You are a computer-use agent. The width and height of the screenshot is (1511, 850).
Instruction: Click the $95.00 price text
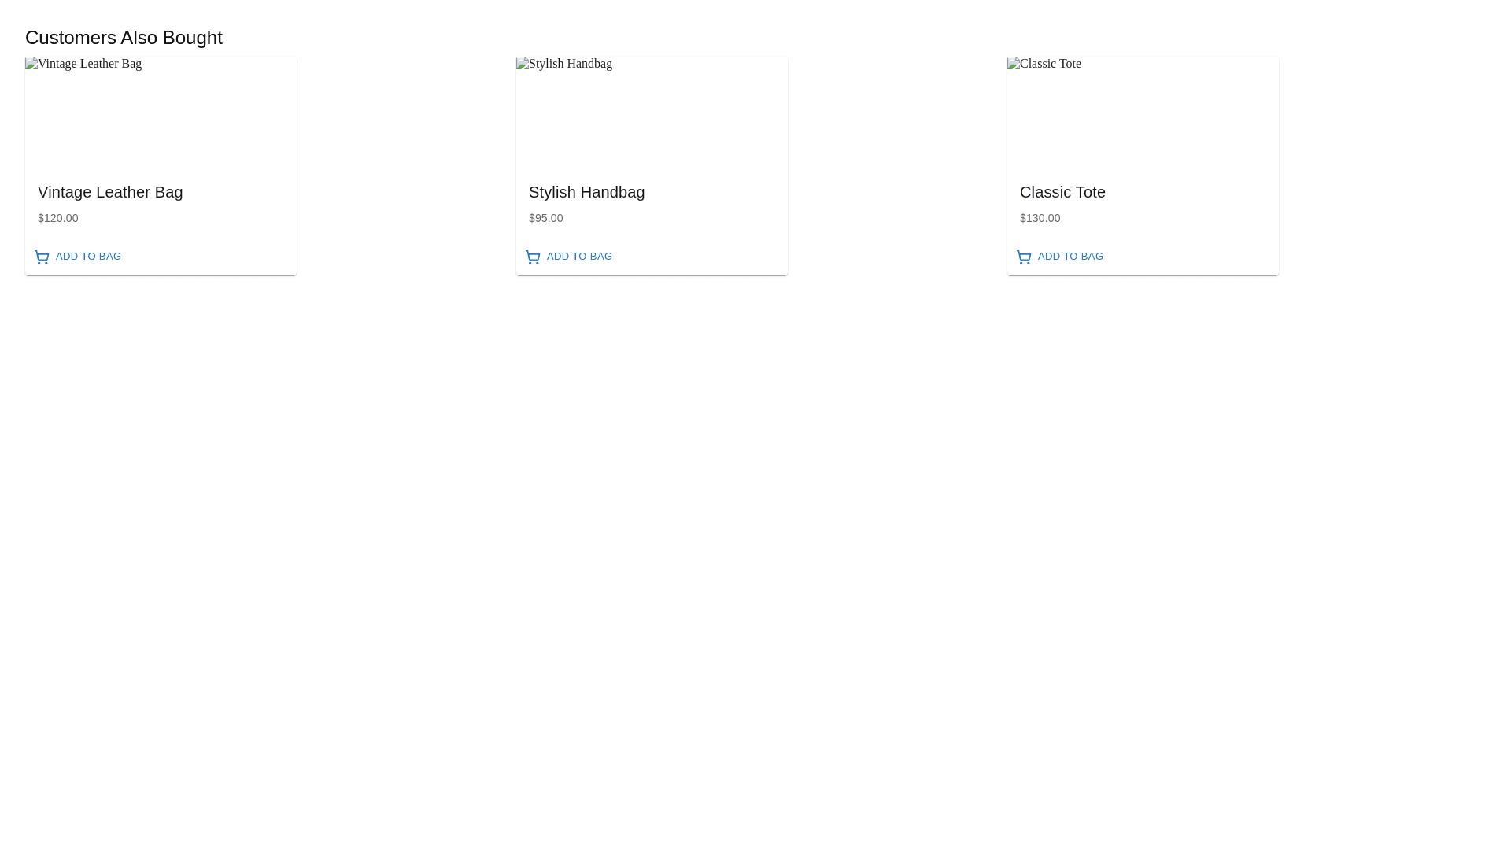[x=545, y=218]
